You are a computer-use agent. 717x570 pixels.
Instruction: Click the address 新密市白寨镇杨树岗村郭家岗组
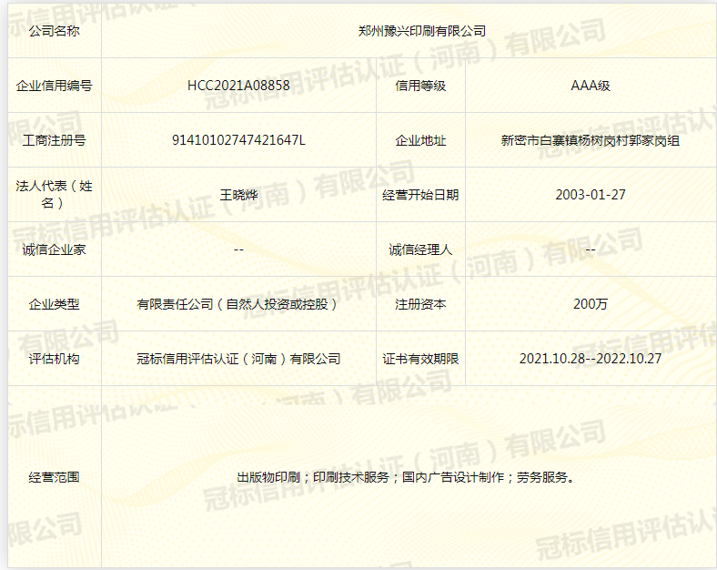pos(590,140)
